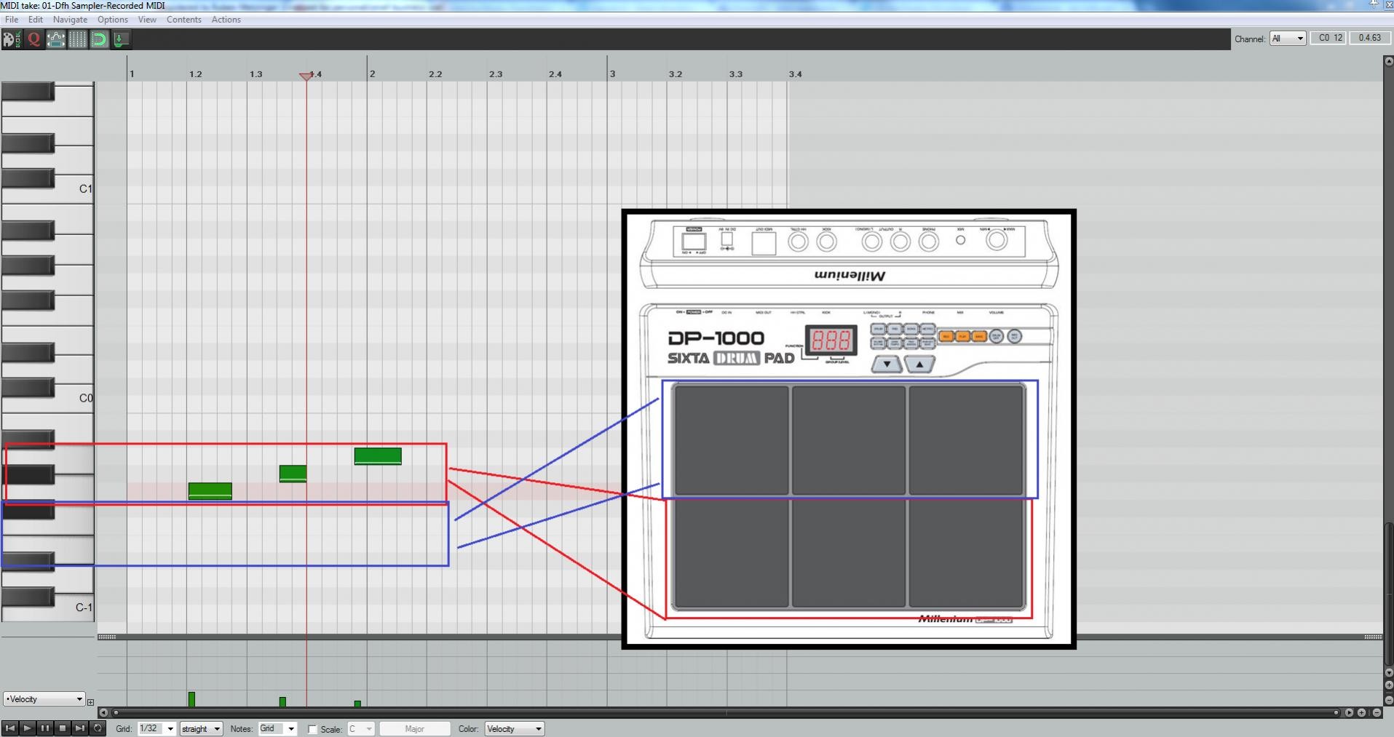The image size is (1394, 737).
Task: Click the horizontal scrollbar left arrow
Action: tap(103, 713)
